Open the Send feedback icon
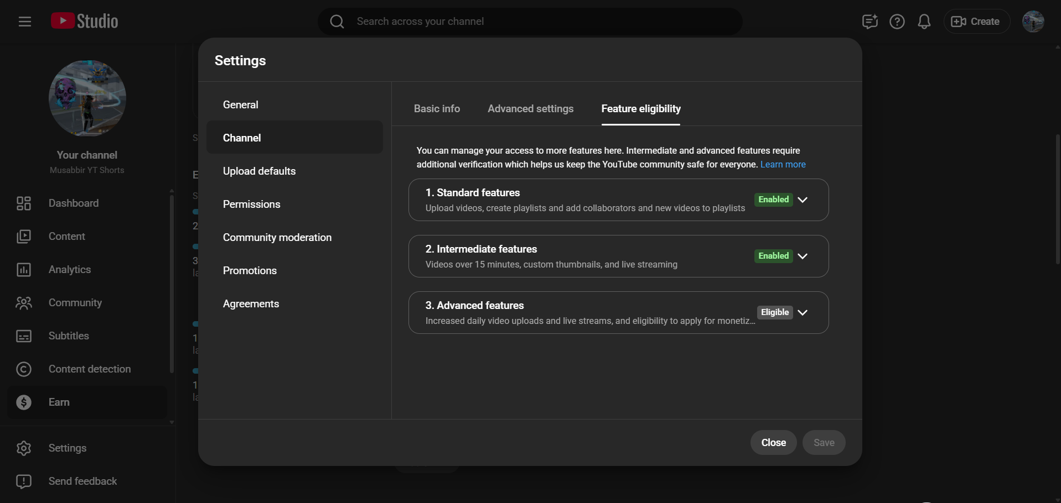1061x503 pixels. tap(24, 481)
